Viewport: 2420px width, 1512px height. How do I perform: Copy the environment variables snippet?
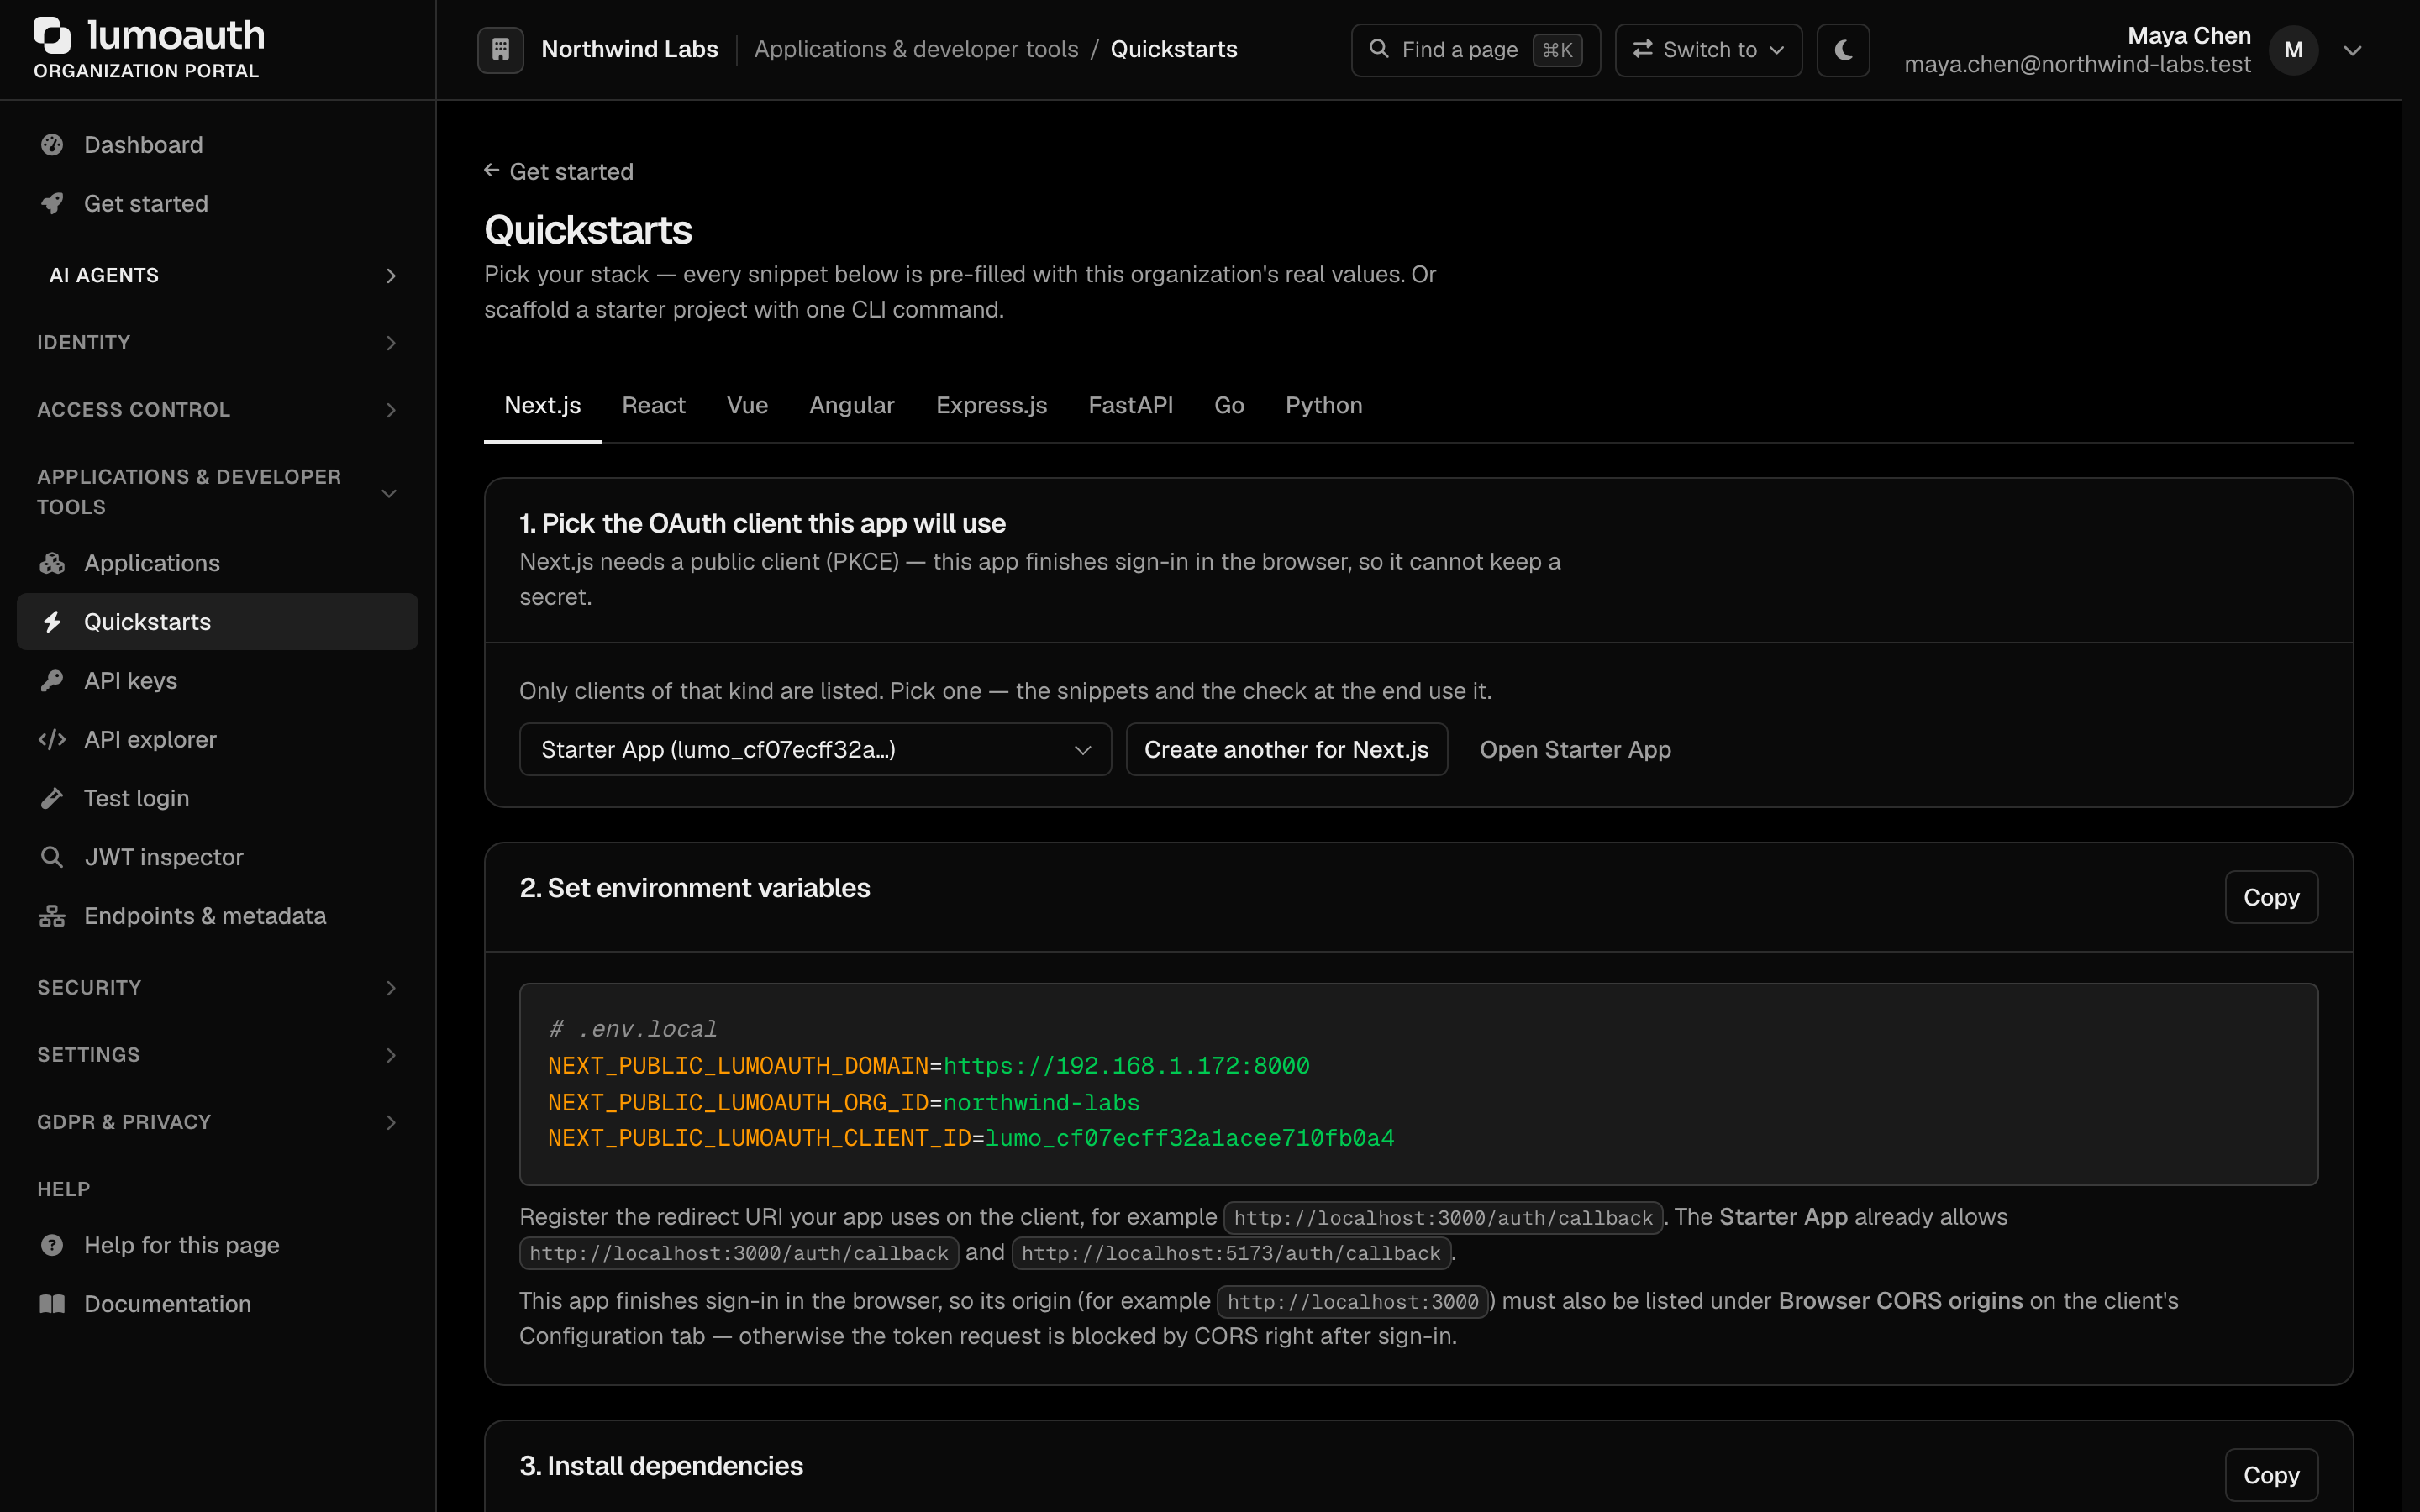click(x=2271, y=897)
